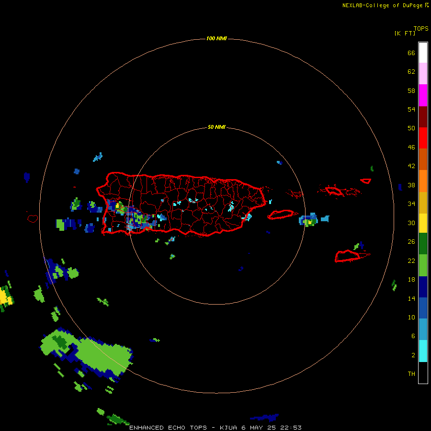Click the TOPS legend title
This screenshot has width=431, height=431.
point(421,29)
